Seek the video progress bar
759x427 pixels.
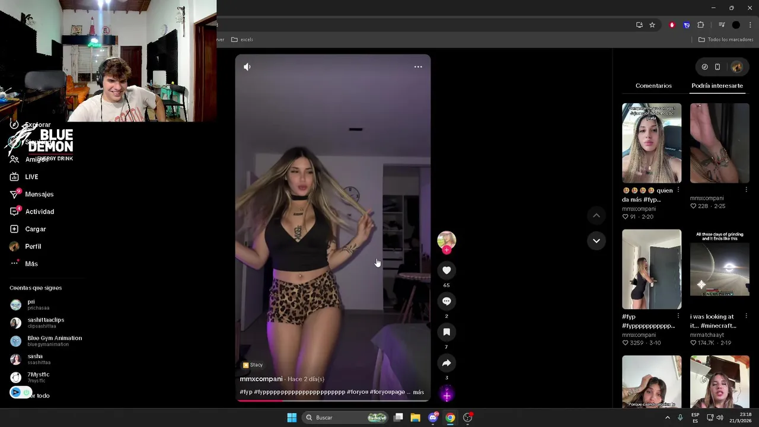click(333, 400)
